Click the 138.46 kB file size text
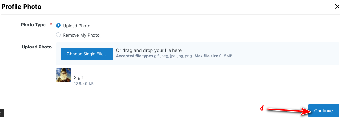 (x=84, y=83)
